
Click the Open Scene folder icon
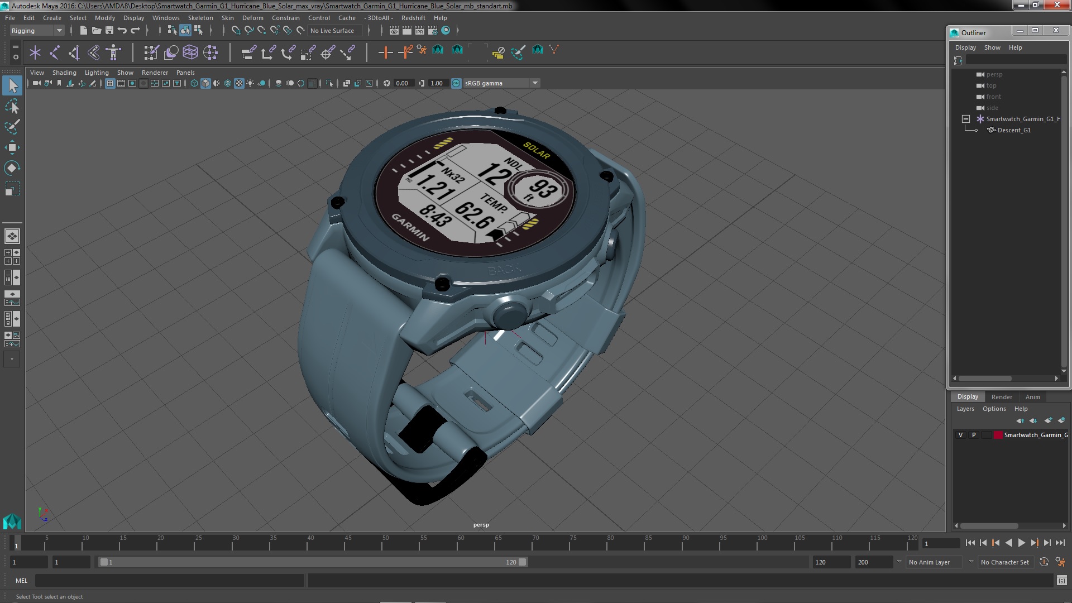(96, 30)
